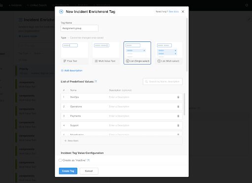This screenshot has width=252, height=183.
Task: Select the Multi-Value Text tag type
Action: pyautogui.click(x=106, y=53)
